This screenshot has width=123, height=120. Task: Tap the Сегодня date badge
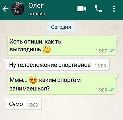[61, 27]
